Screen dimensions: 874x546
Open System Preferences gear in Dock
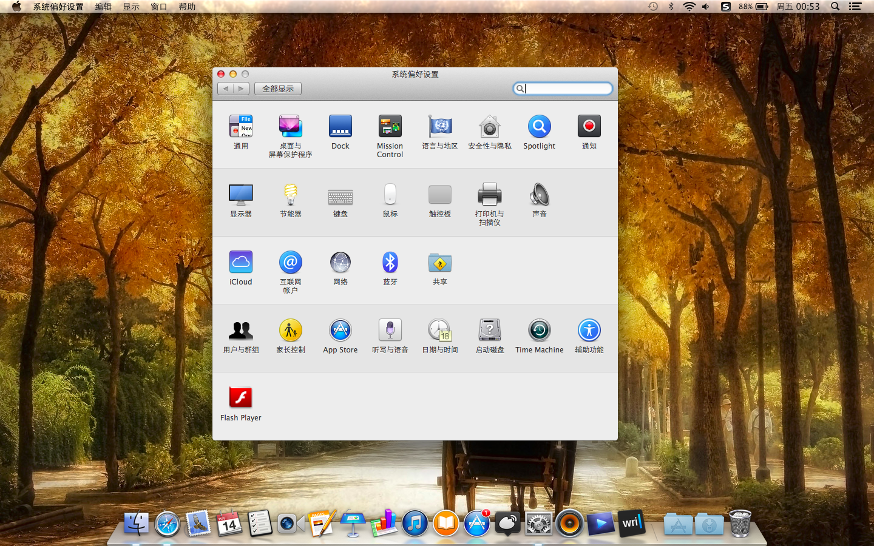538,523
